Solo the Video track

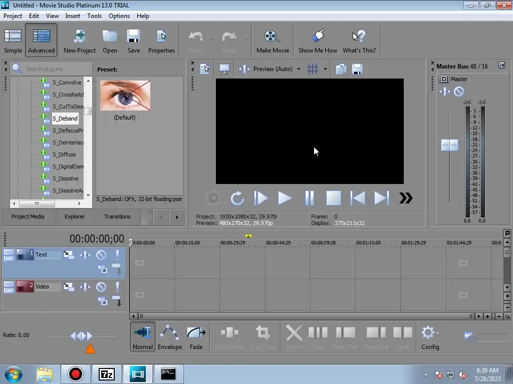[117, 286]
